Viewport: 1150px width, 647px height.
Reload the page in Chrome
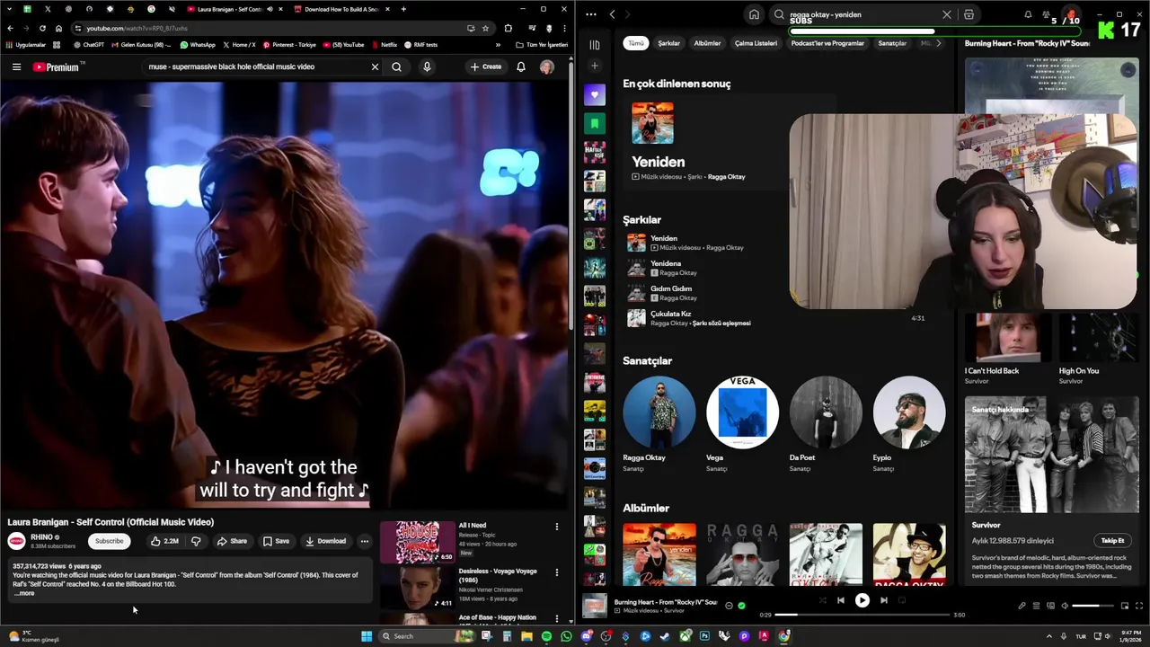tap(42, 28)
